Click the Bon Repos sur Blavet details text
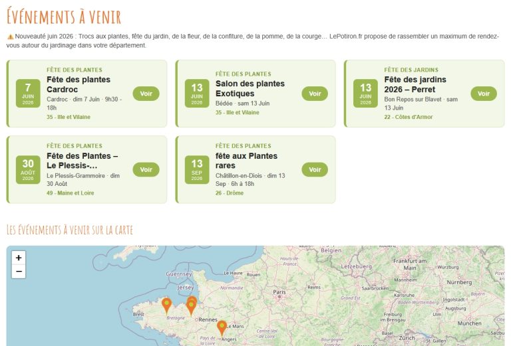 pos(421,104)
